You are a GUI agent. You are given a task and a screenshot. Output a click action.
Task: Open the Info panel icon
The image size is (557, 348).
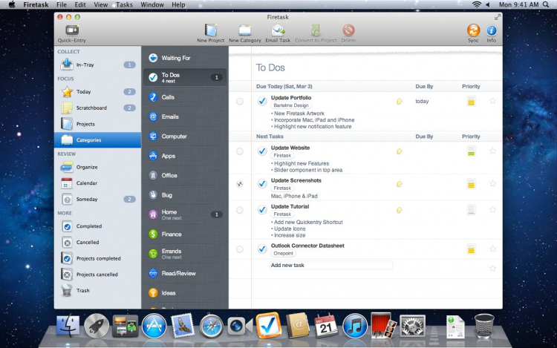[492, 30]
